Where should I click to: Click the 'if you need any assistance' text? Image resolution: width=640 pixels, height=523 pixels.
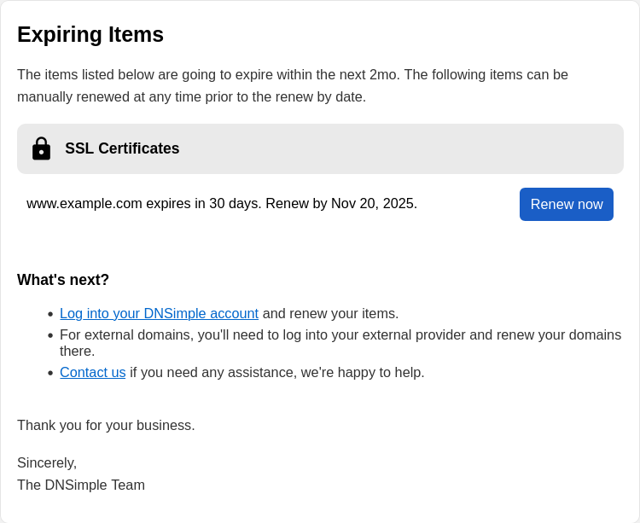click(276, 372)
